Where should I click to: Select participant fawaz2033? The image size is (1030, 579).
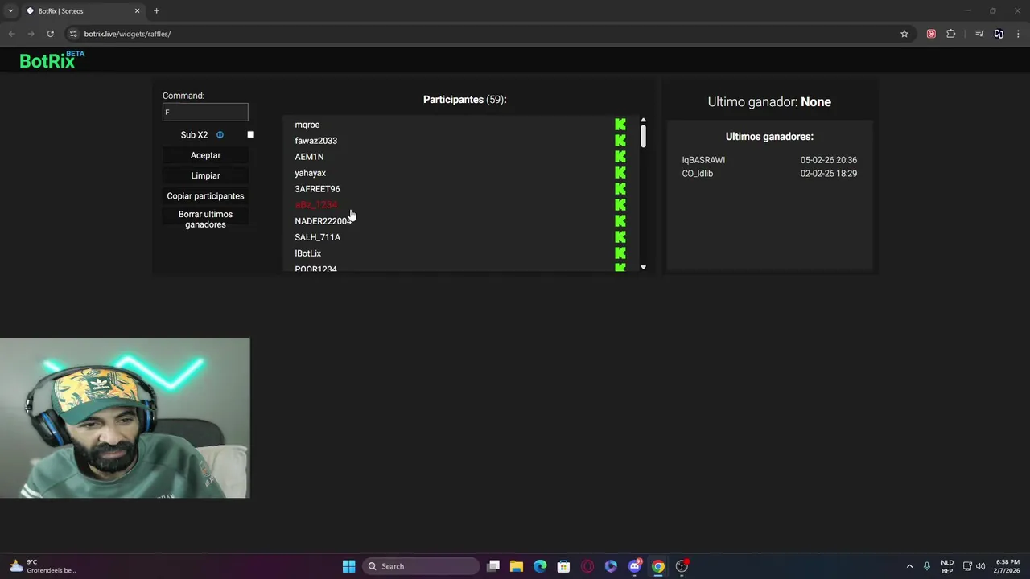pyautogui.click(x=315, y=141)
